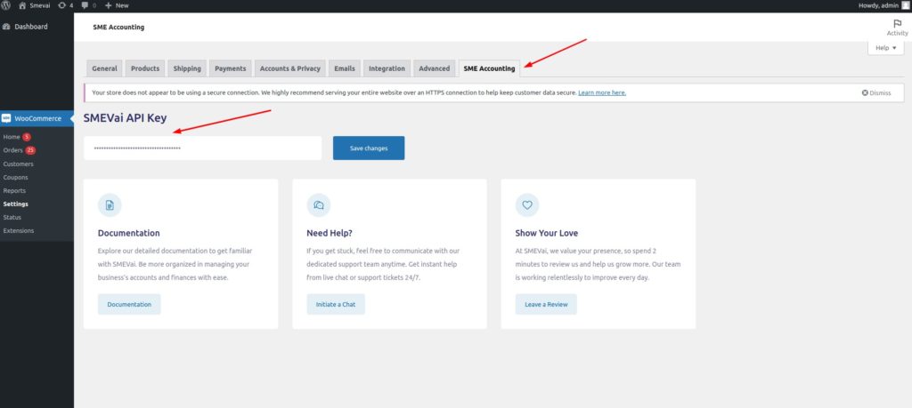Open the Settings submenu item

pyautogui.click(x=16, y=204)
